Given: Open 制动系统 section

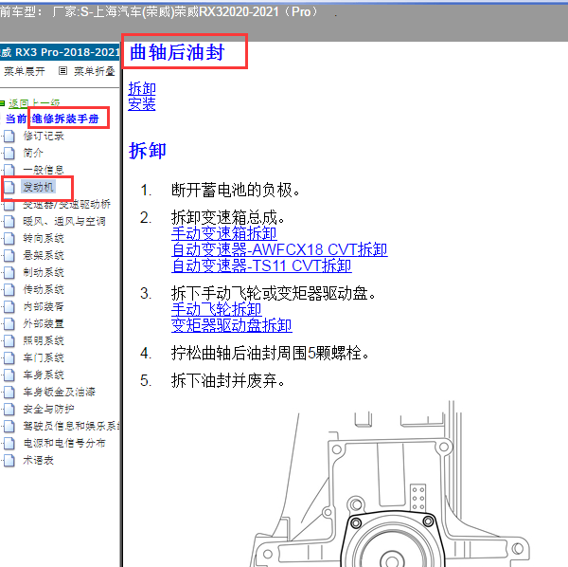Looking at the screenshot, I should (44, 272).
